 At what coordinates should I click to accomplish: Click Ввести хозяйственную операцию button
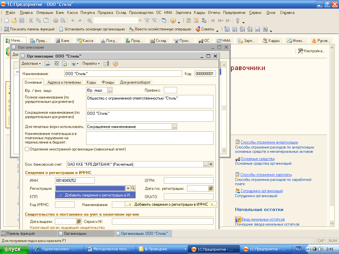[161, 29]
